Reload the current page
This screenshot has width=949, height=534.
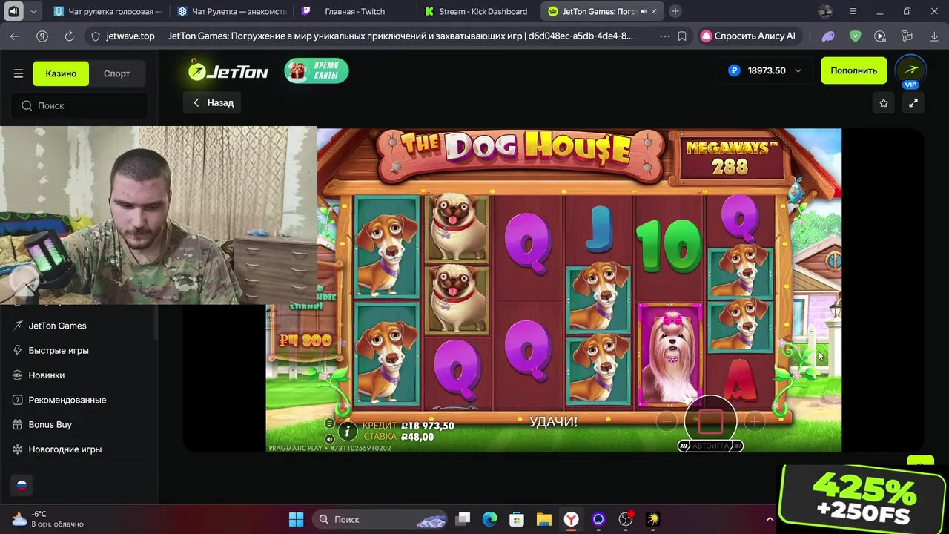coord(69,36)
